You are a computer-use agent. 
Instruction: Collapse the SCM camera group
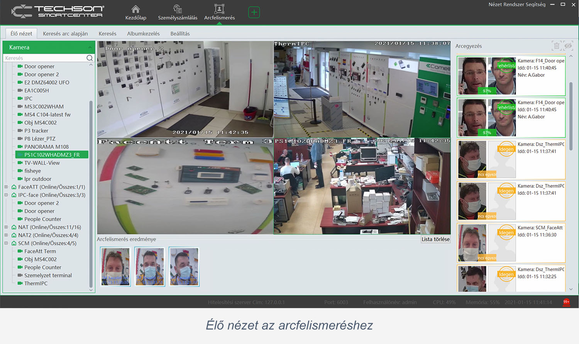pyautogui.click(x=6, y=243)
